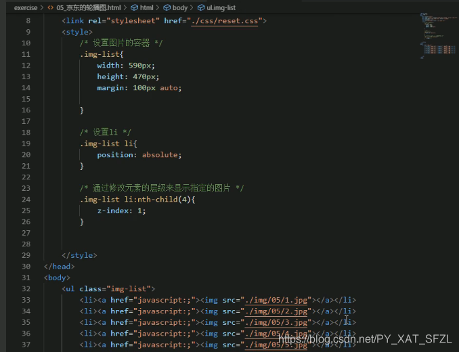This screenshot has width=459, height=352.
Task: Click the comment '设置li'
Action: pyautogui.click(x=105, y=132)
